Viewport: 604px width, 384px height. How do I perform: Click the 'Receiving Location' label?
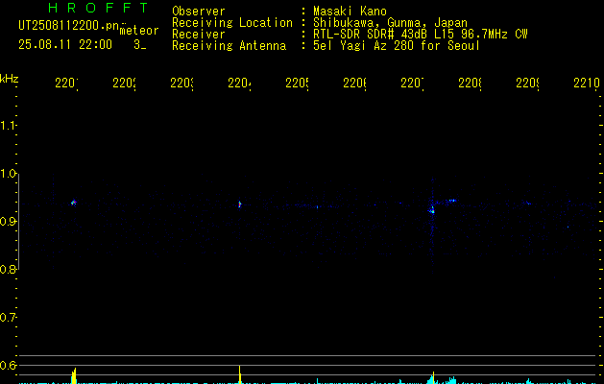tap(232, 23)
